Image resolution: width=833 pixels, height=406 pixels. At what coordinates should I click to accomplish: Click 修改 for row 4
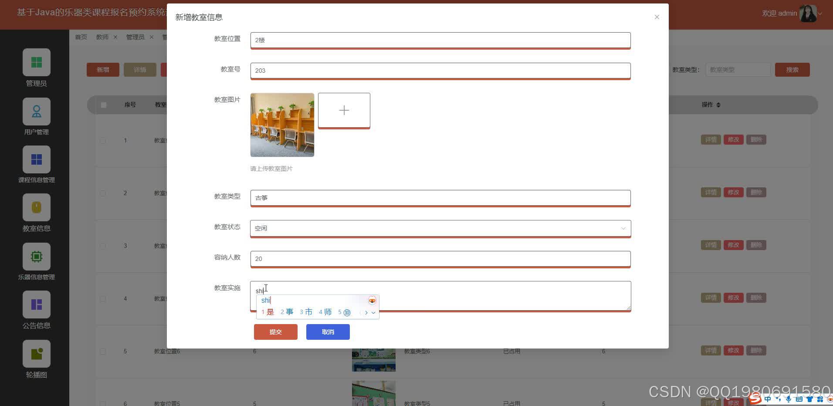tap(733, 298)
